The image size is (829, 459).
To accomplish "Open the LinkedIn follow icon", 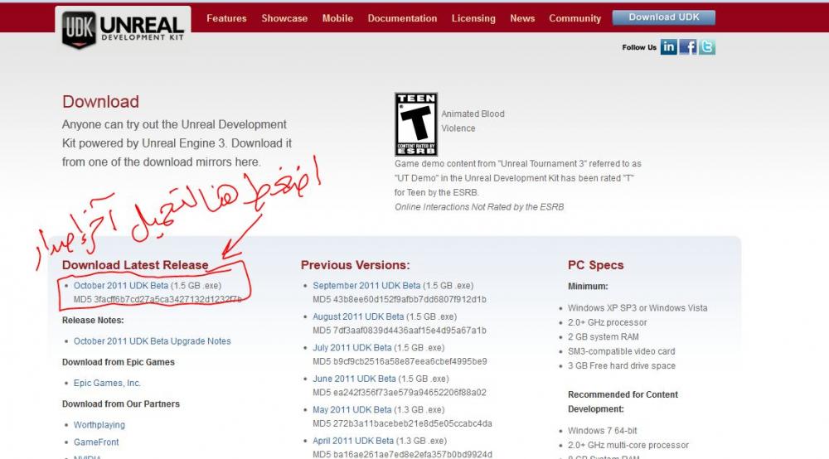I will coord(668,47).
